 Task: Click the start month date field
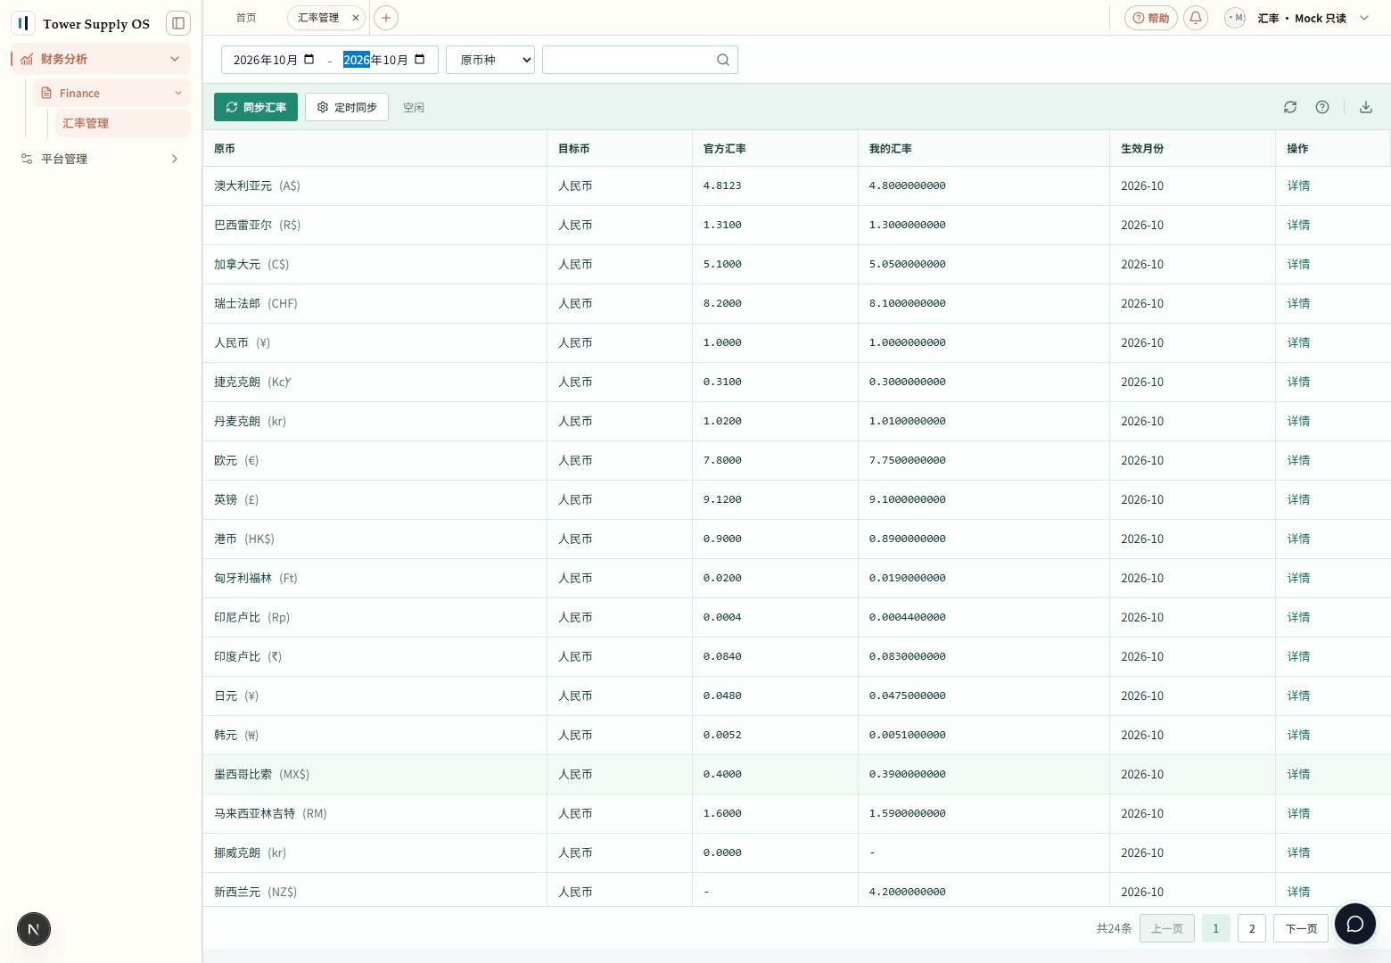[274, 60]
